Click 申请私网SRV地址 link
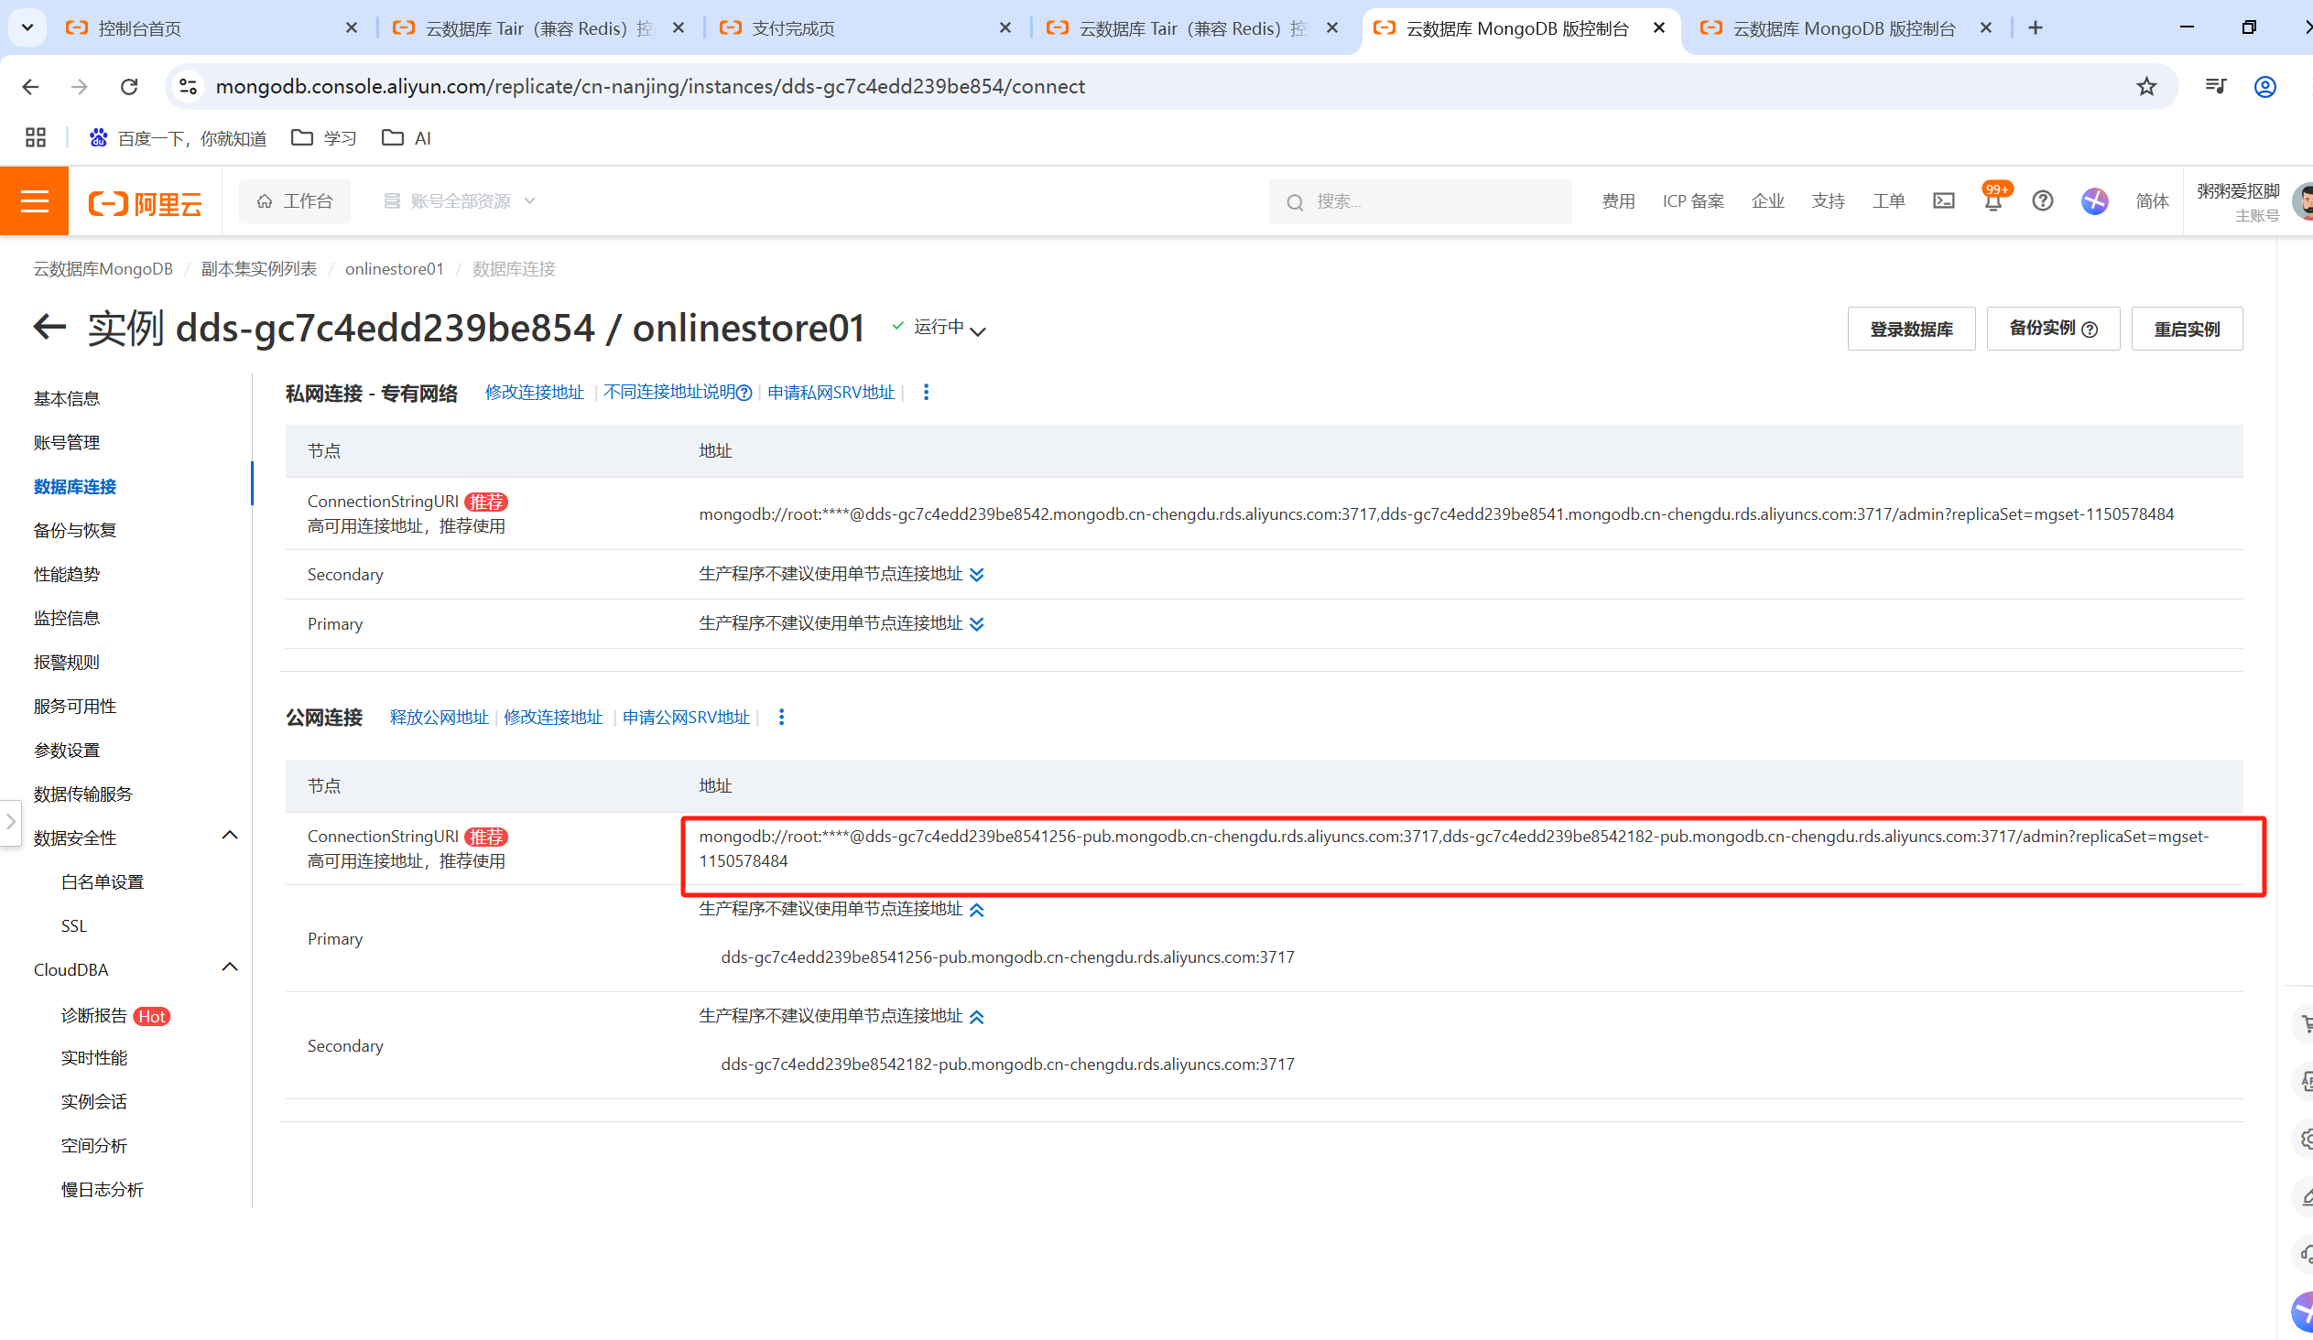The width and height of the screenshot is (2313, 1340). click(x=831, y=393)
